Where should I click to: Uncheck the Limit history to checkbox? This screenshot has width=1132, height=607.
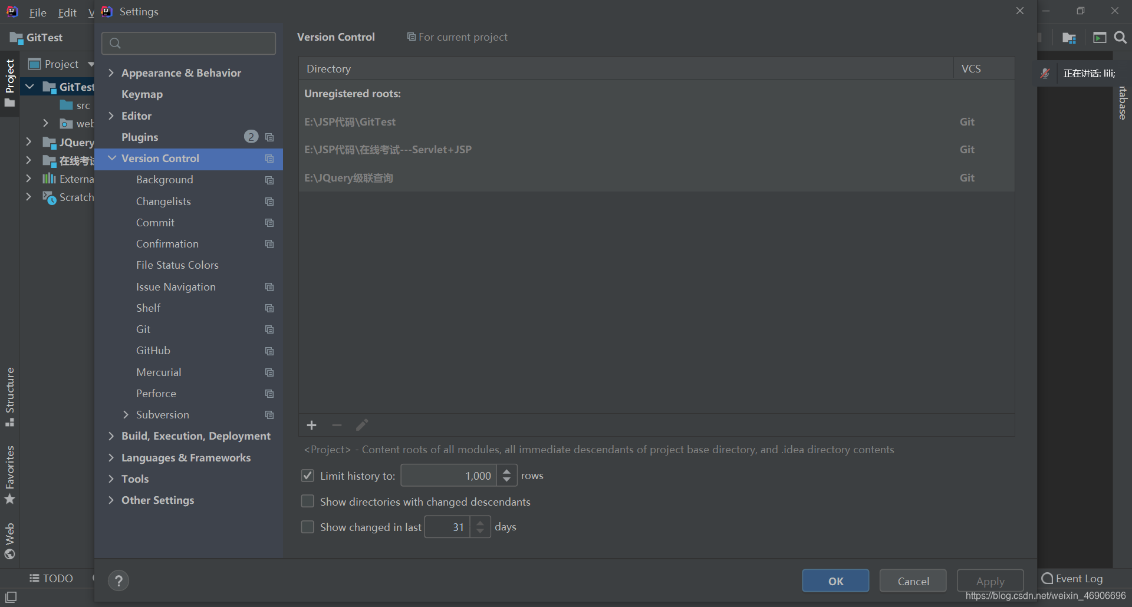307,476
